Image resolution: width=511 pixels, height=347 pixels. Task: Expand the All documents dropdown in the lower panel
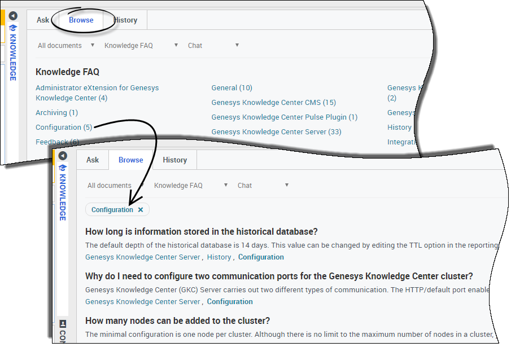pyautogui.click(x=116, y=186)
